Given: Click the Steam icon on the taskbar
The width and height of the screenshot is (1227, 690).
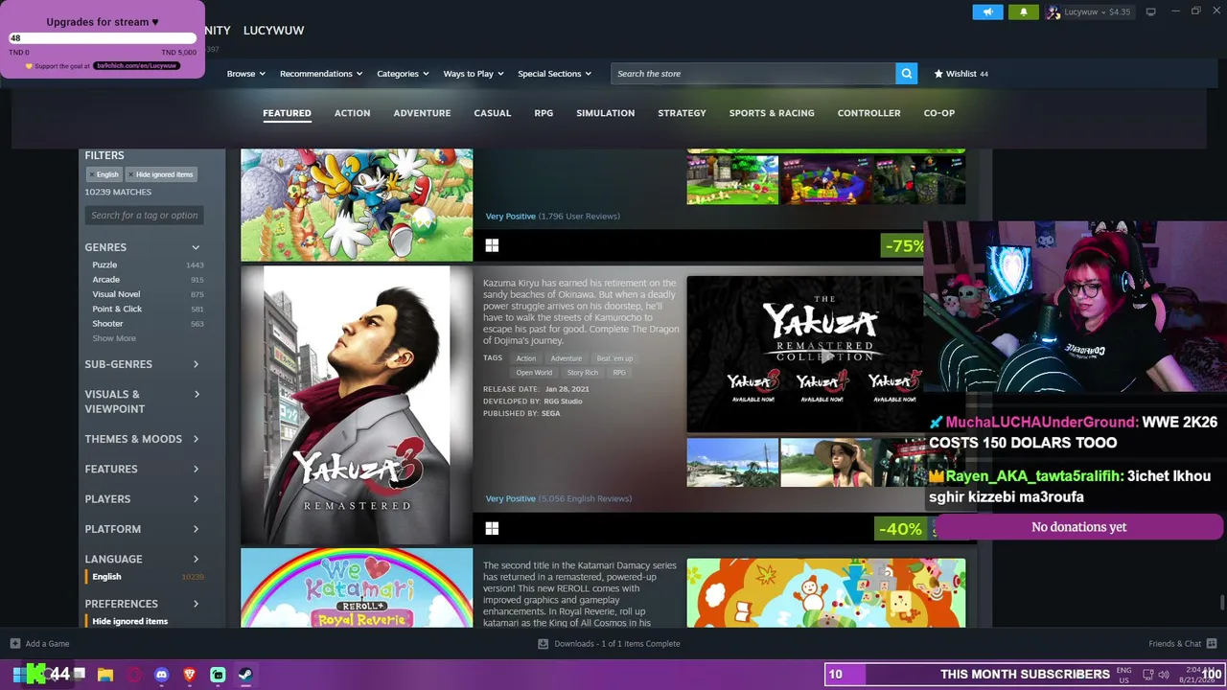Looking at the screenshot, I should (x=245, y=675).
